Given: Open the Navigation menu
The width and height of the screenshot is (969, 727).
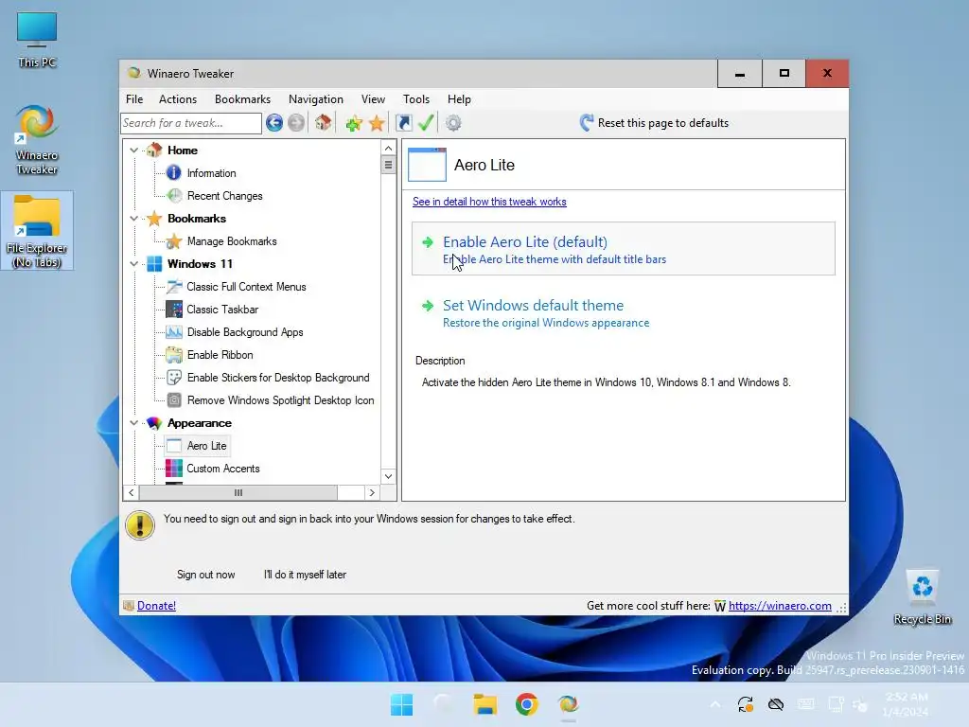Looking at the screenshot, I should (x=315, y=98).
